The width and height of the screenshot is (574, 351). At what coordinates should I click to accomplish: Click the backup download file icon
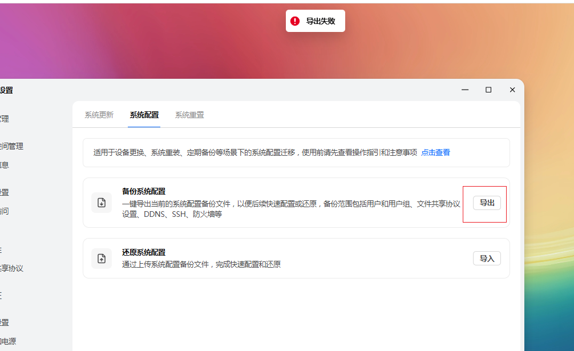(x=102, y=203)
